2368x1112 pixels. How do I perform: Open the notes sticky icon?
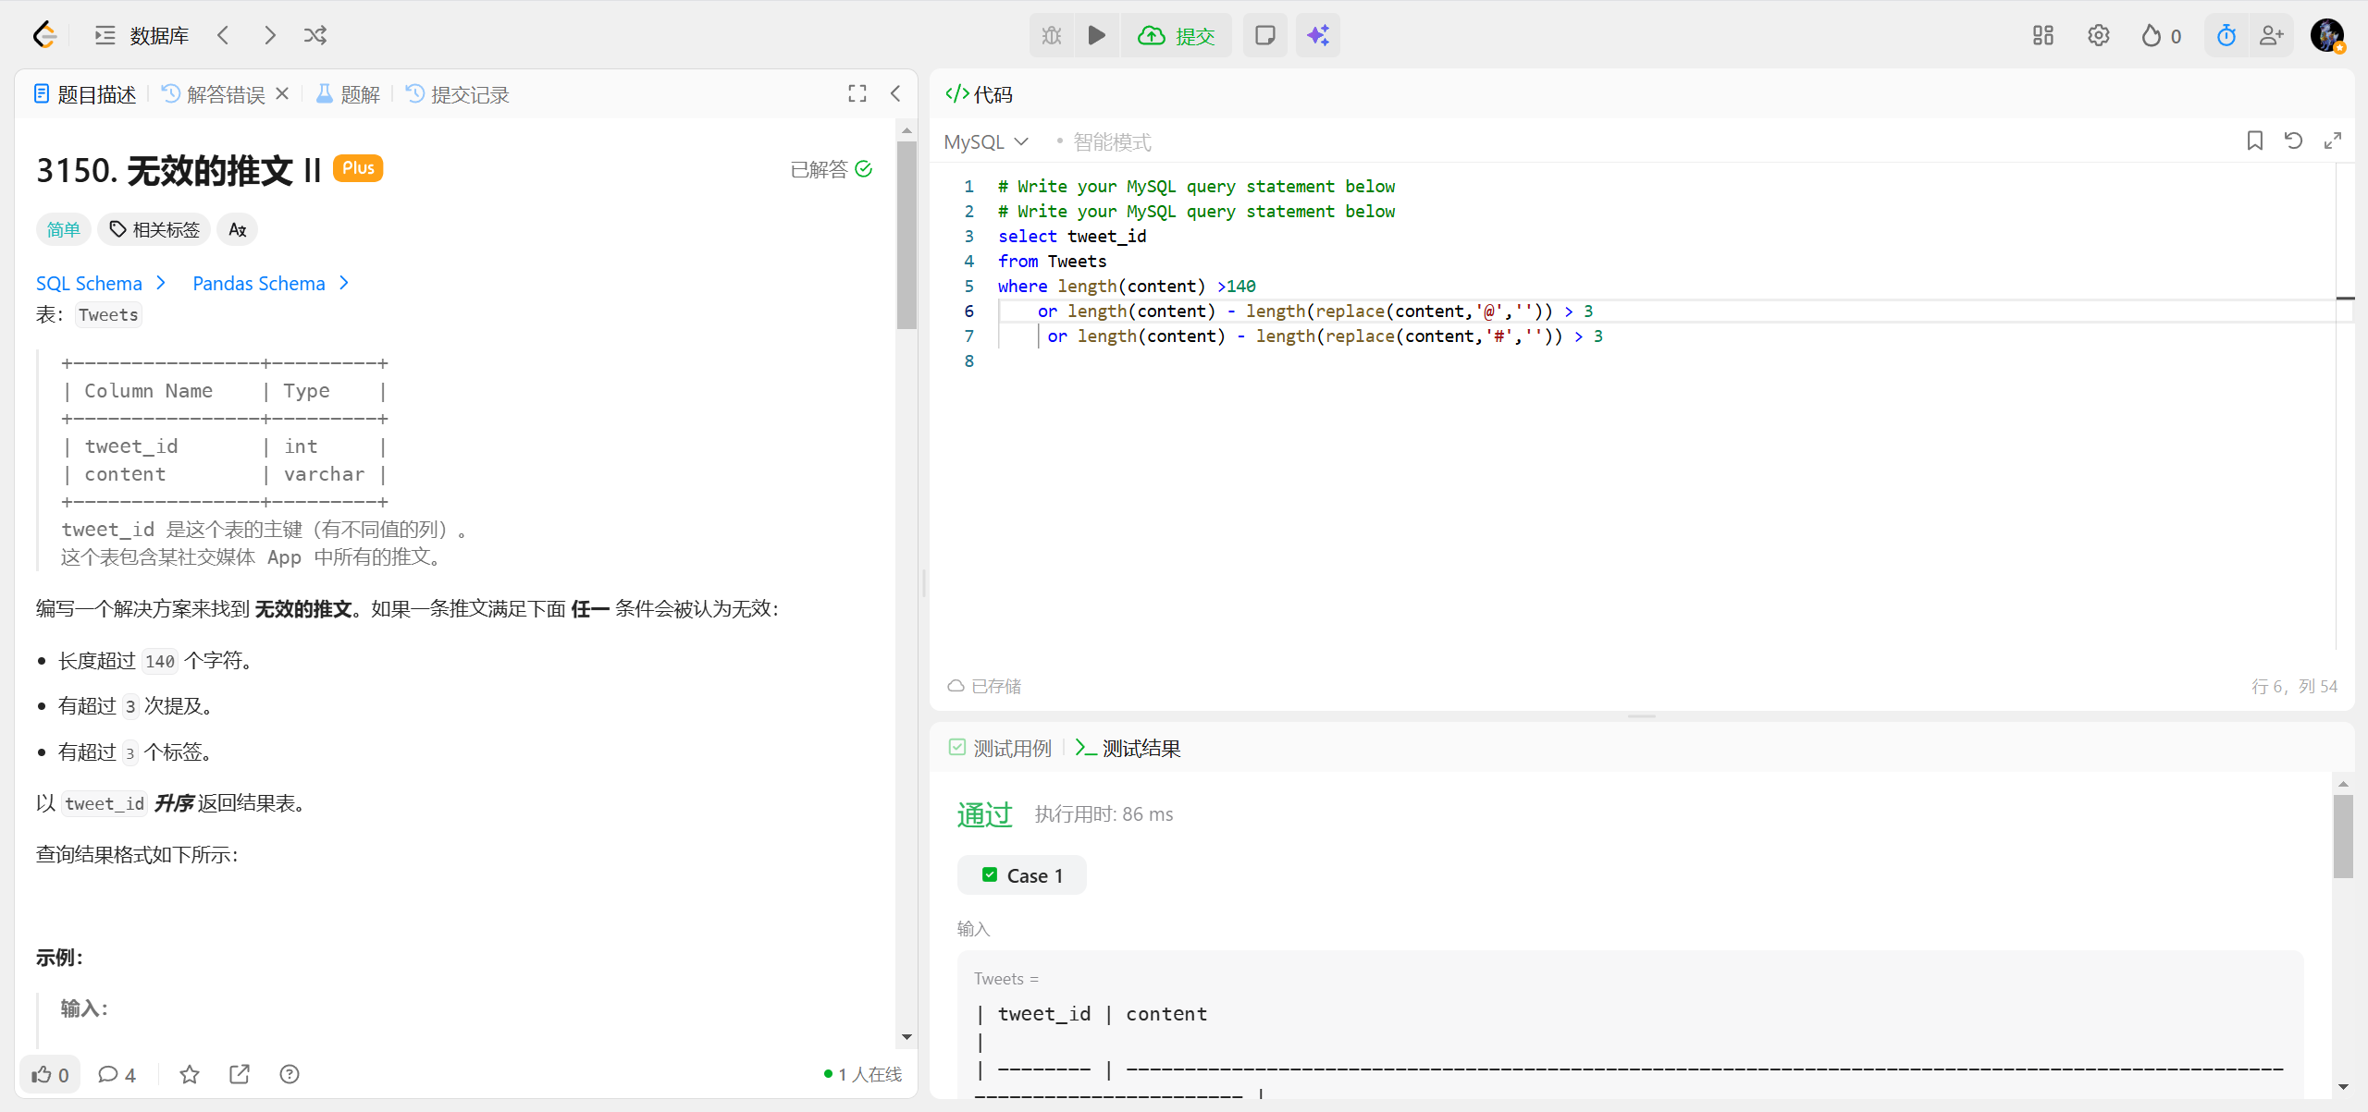[x=1264, y=36]
